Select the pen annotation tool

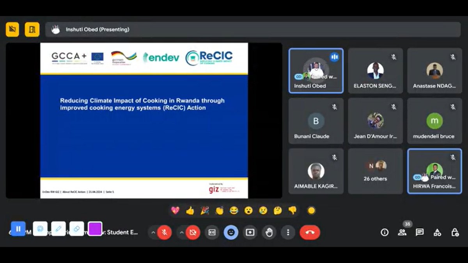(x=58, y=229)
